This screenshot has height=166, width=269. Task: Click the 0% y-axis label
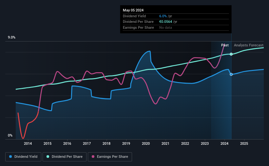10,135
